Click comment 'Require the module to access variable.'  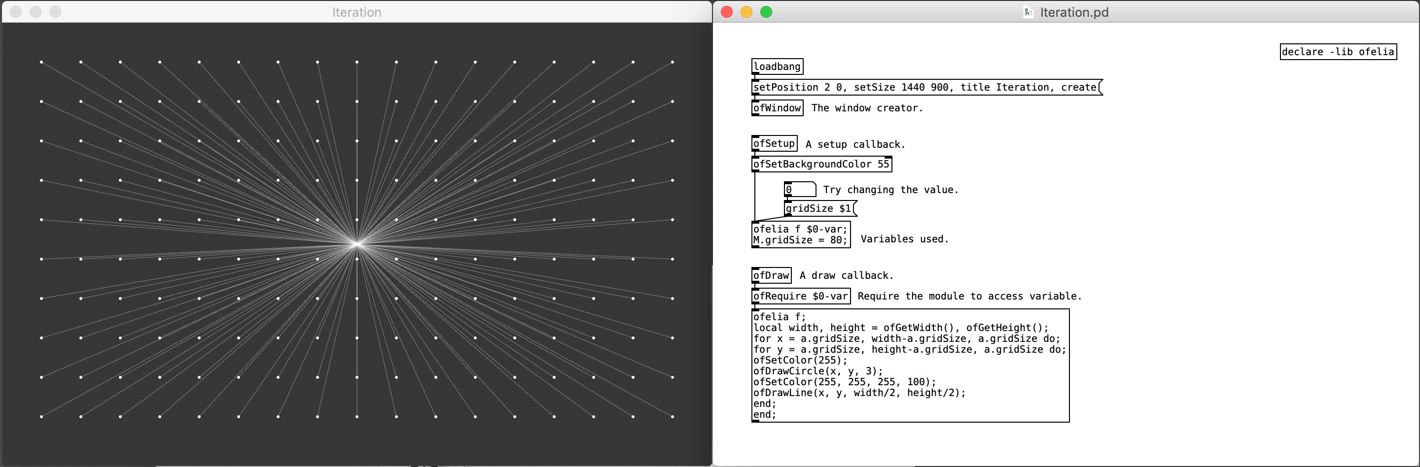[970, 296]
